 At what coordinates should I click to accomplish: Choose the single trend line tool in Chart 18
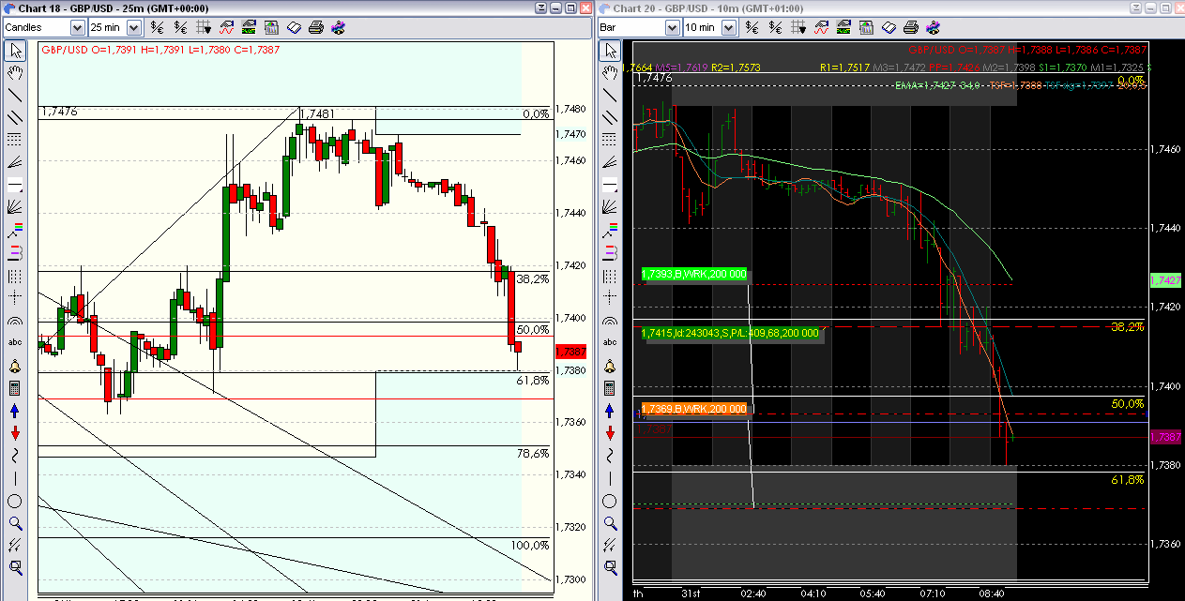point(15,95)
